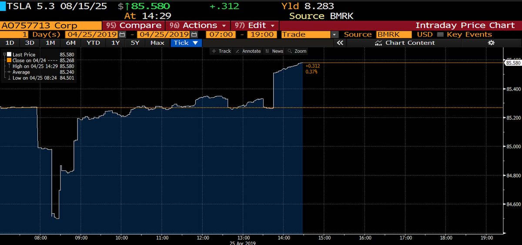Collapse the legend tree expander
The width and height of the screenshot is (522, 245).
pos(4,54)
